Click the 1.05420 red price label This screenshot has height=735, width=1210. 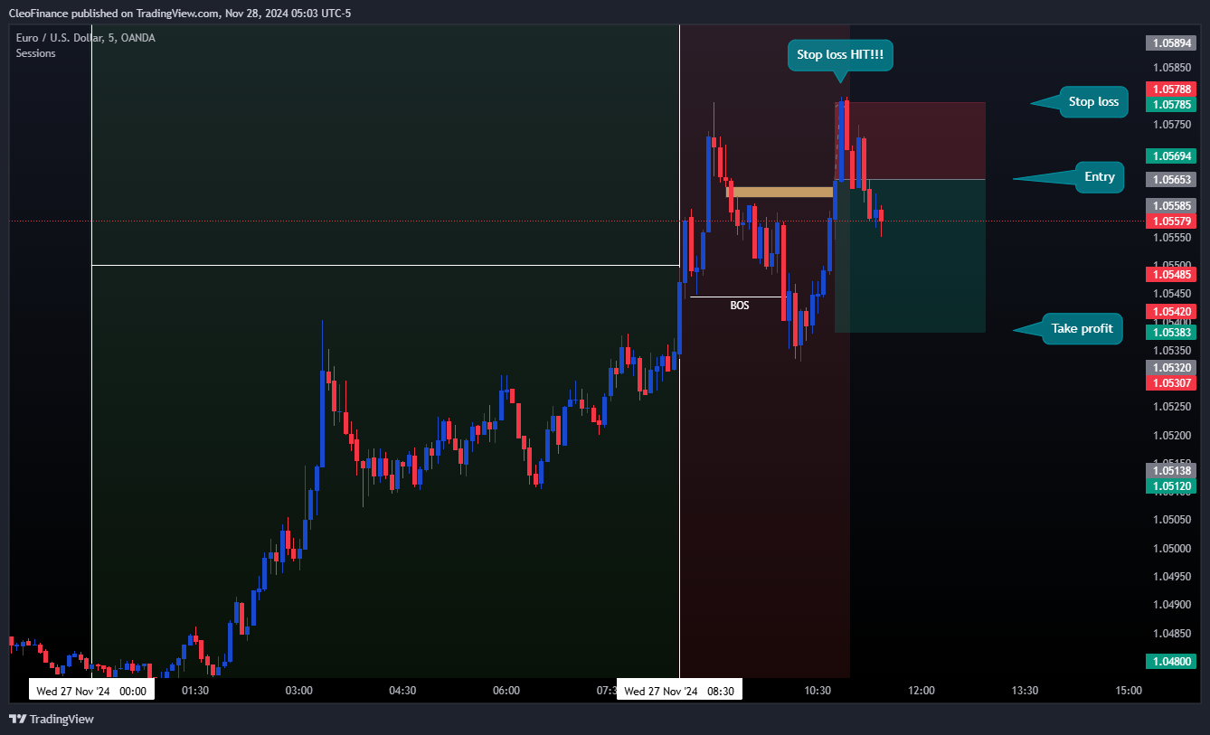[1171, 311]
